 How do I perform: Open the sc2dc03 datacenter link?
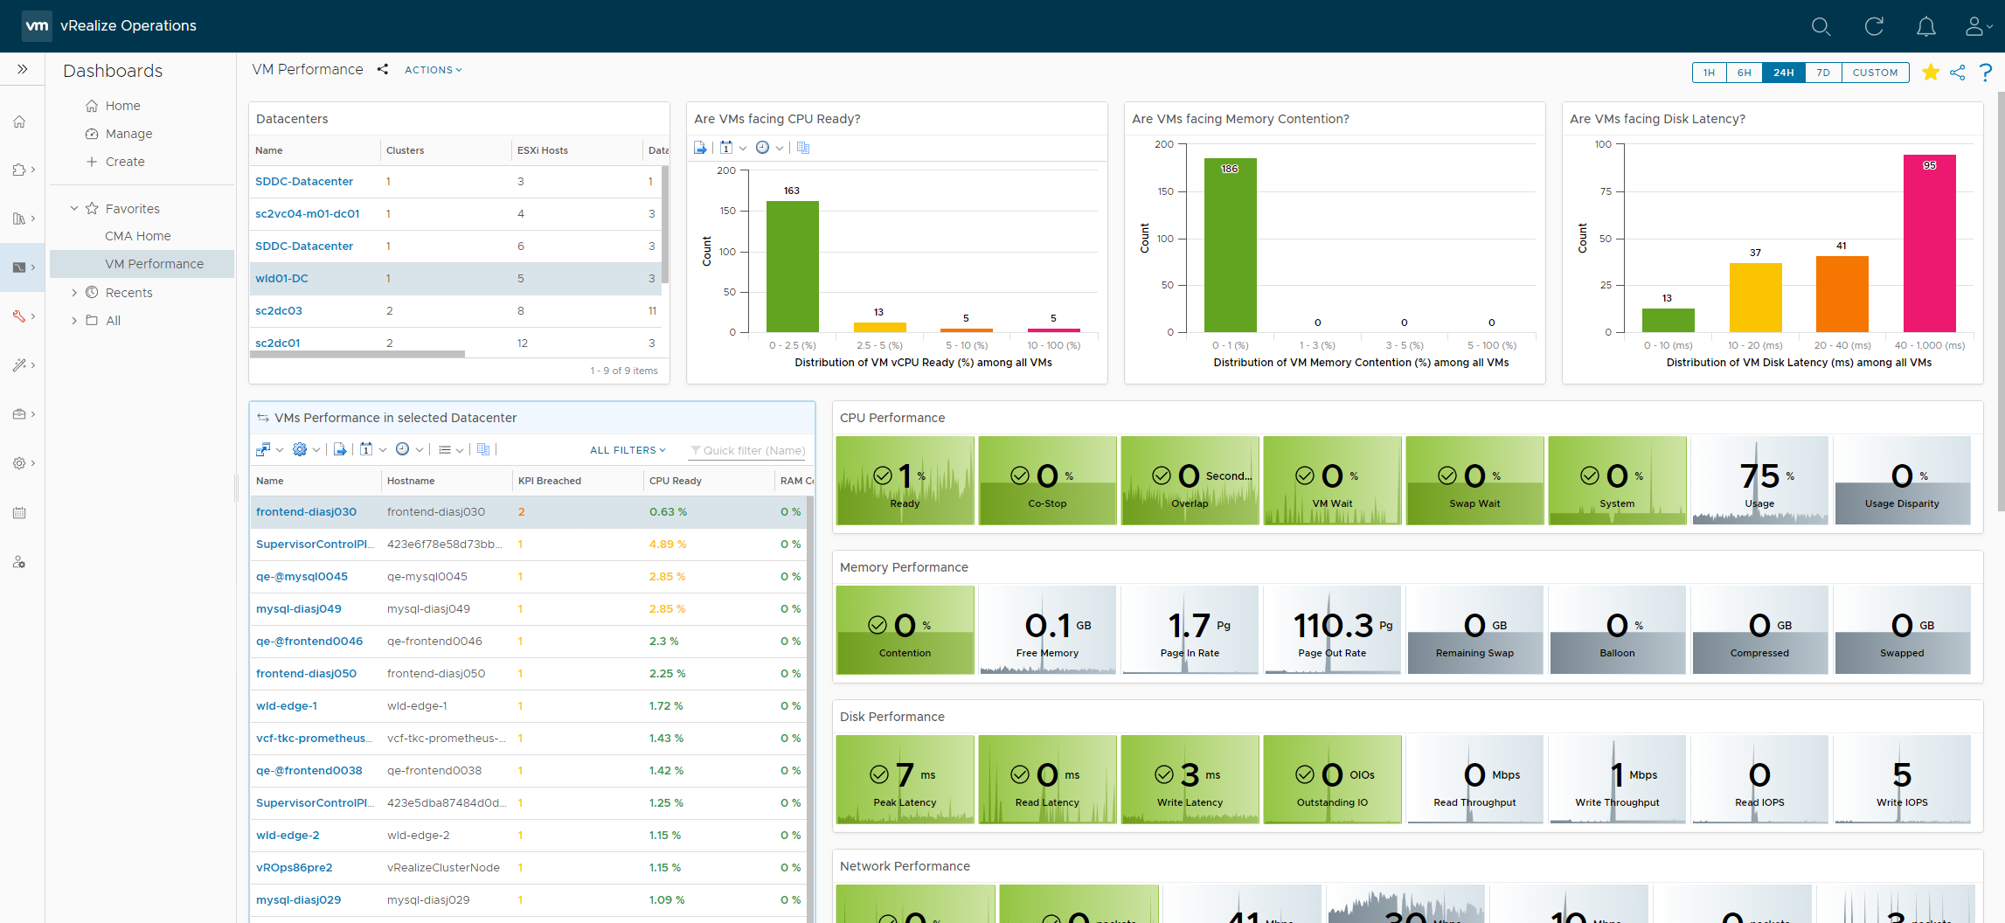point(279,311)
